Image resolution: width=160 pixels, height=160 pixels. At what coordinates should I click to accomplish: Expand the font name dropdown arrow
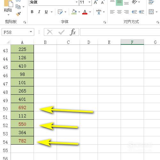pyautogui.click(x=76, y=2)
